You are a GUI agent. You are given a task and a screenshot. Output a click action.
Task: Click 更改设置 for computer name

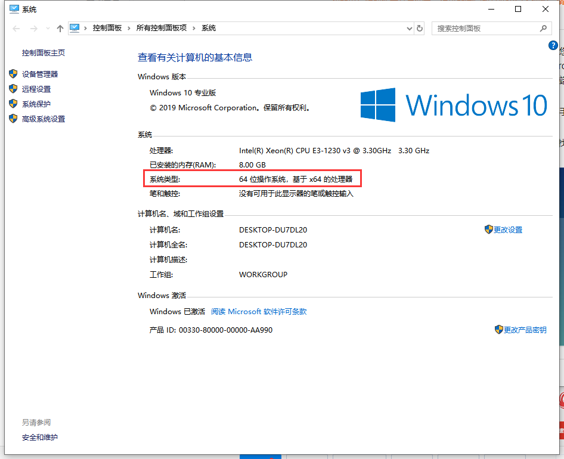(x=507, y=229)
